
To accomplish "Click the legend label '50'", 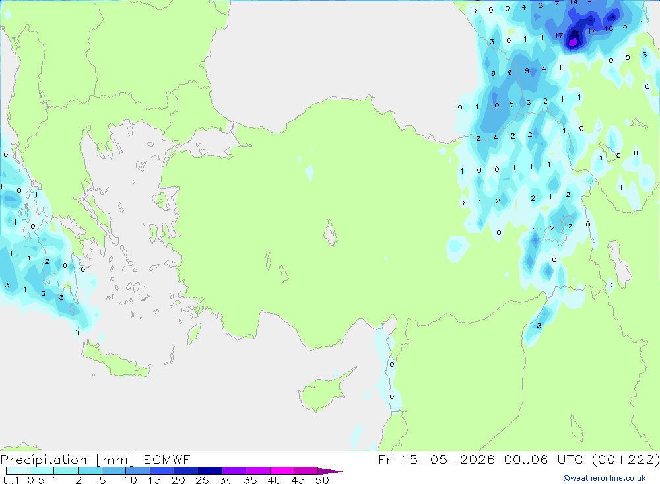I will coord(322,480).
